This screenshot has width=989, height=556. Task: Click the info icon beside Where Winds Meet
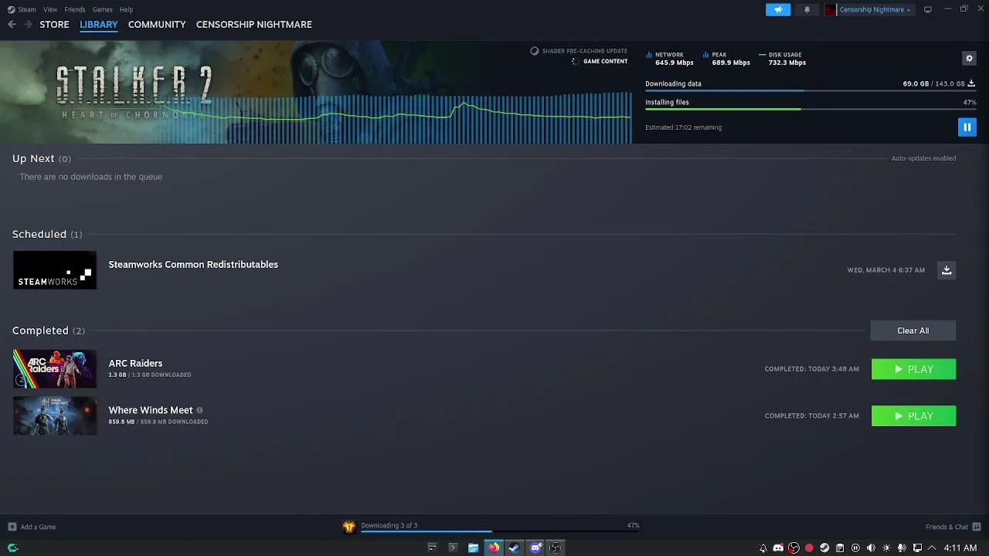(x=199, y=410)
